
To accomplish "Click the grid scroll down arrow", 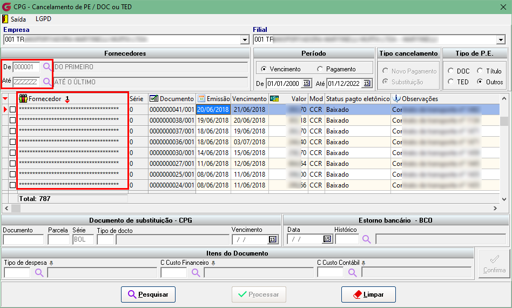I will 504,199.
